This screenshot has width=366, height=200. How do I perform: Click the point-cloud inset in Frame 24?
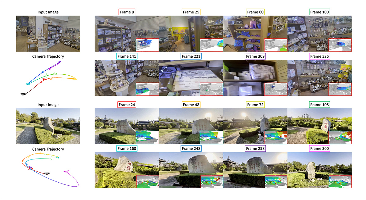pos(147,137)
